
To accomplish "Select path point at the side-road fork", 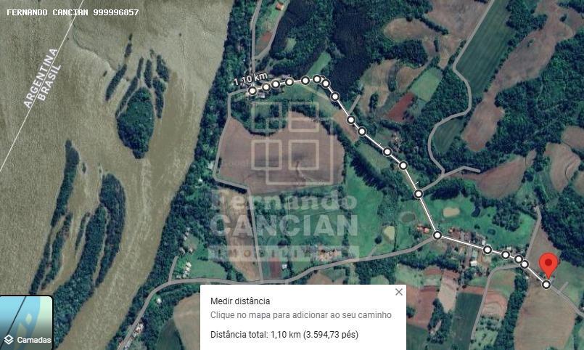I will point(419,194).
